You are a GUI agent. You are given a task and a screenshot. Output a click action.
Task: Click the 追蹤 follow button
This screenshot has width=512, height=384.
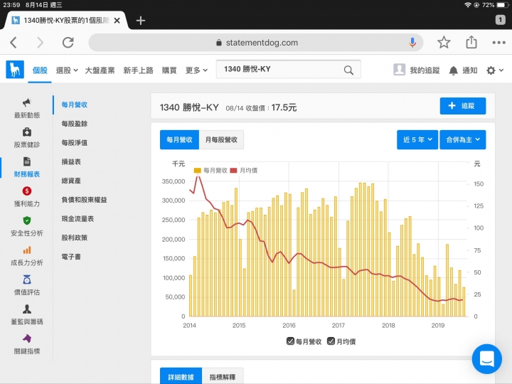click(x=463, y=106)
